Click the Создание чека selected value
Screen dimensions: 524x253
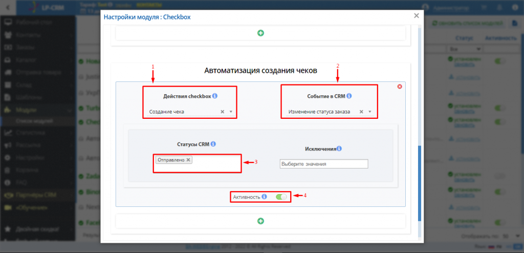pos(166,112)
